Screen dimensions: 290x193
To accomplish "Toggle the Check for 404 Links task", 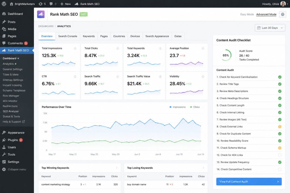I will point(280,155).
